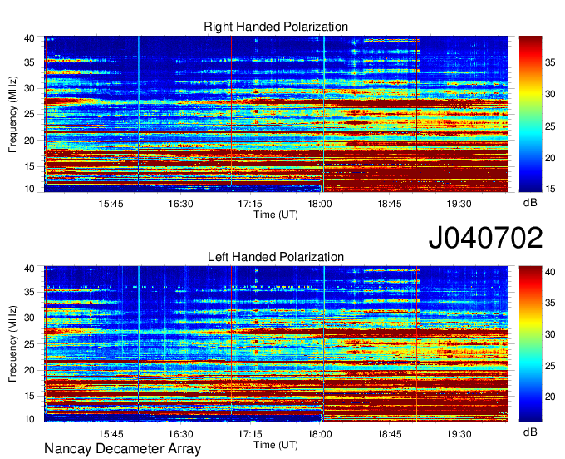565x459 pixels.
Task: Click the 15:45 tick label on top plot
Action: pos(111,204)
